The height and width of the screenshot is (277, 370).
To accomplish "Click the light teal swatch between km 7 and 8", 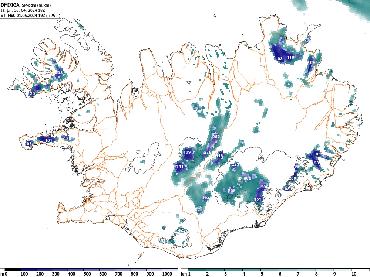I will pyautogui.click(x=306, y=270).
